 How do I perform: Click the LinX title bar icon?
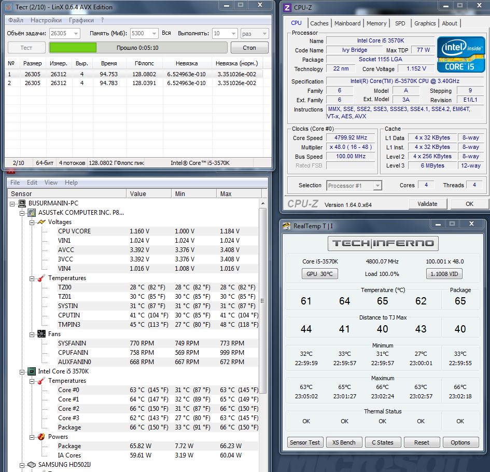pyautogui.click(x=9, y=7)
